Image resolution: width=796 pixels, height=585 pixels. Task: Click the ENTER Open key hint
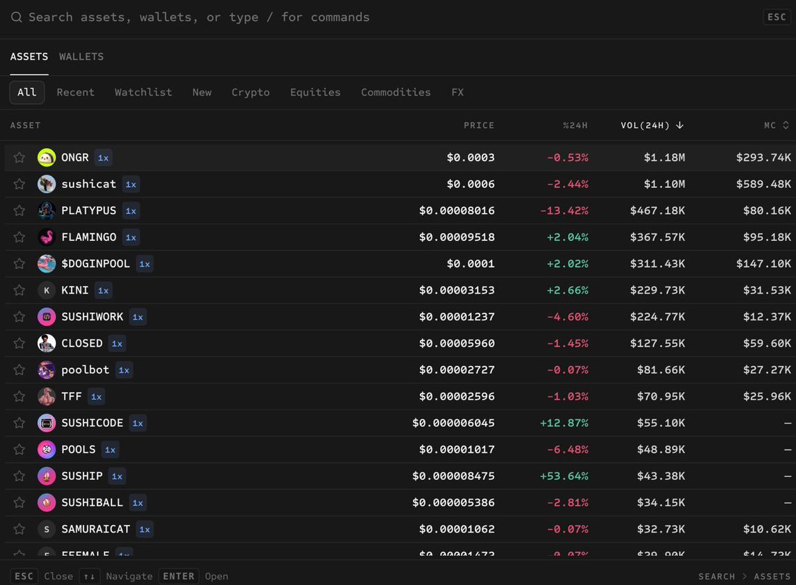point(194,576)
